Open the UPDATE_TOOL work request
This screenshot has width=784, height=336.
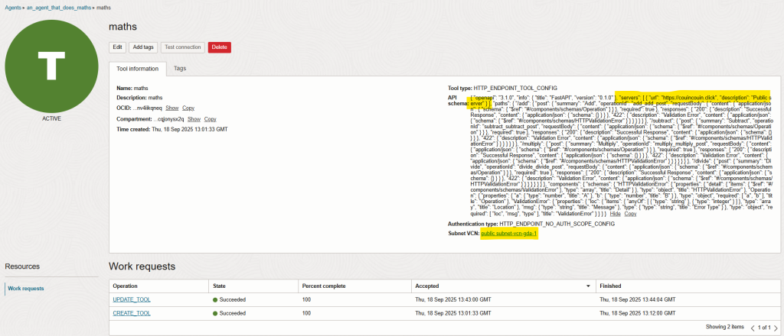tap(133, 299)
